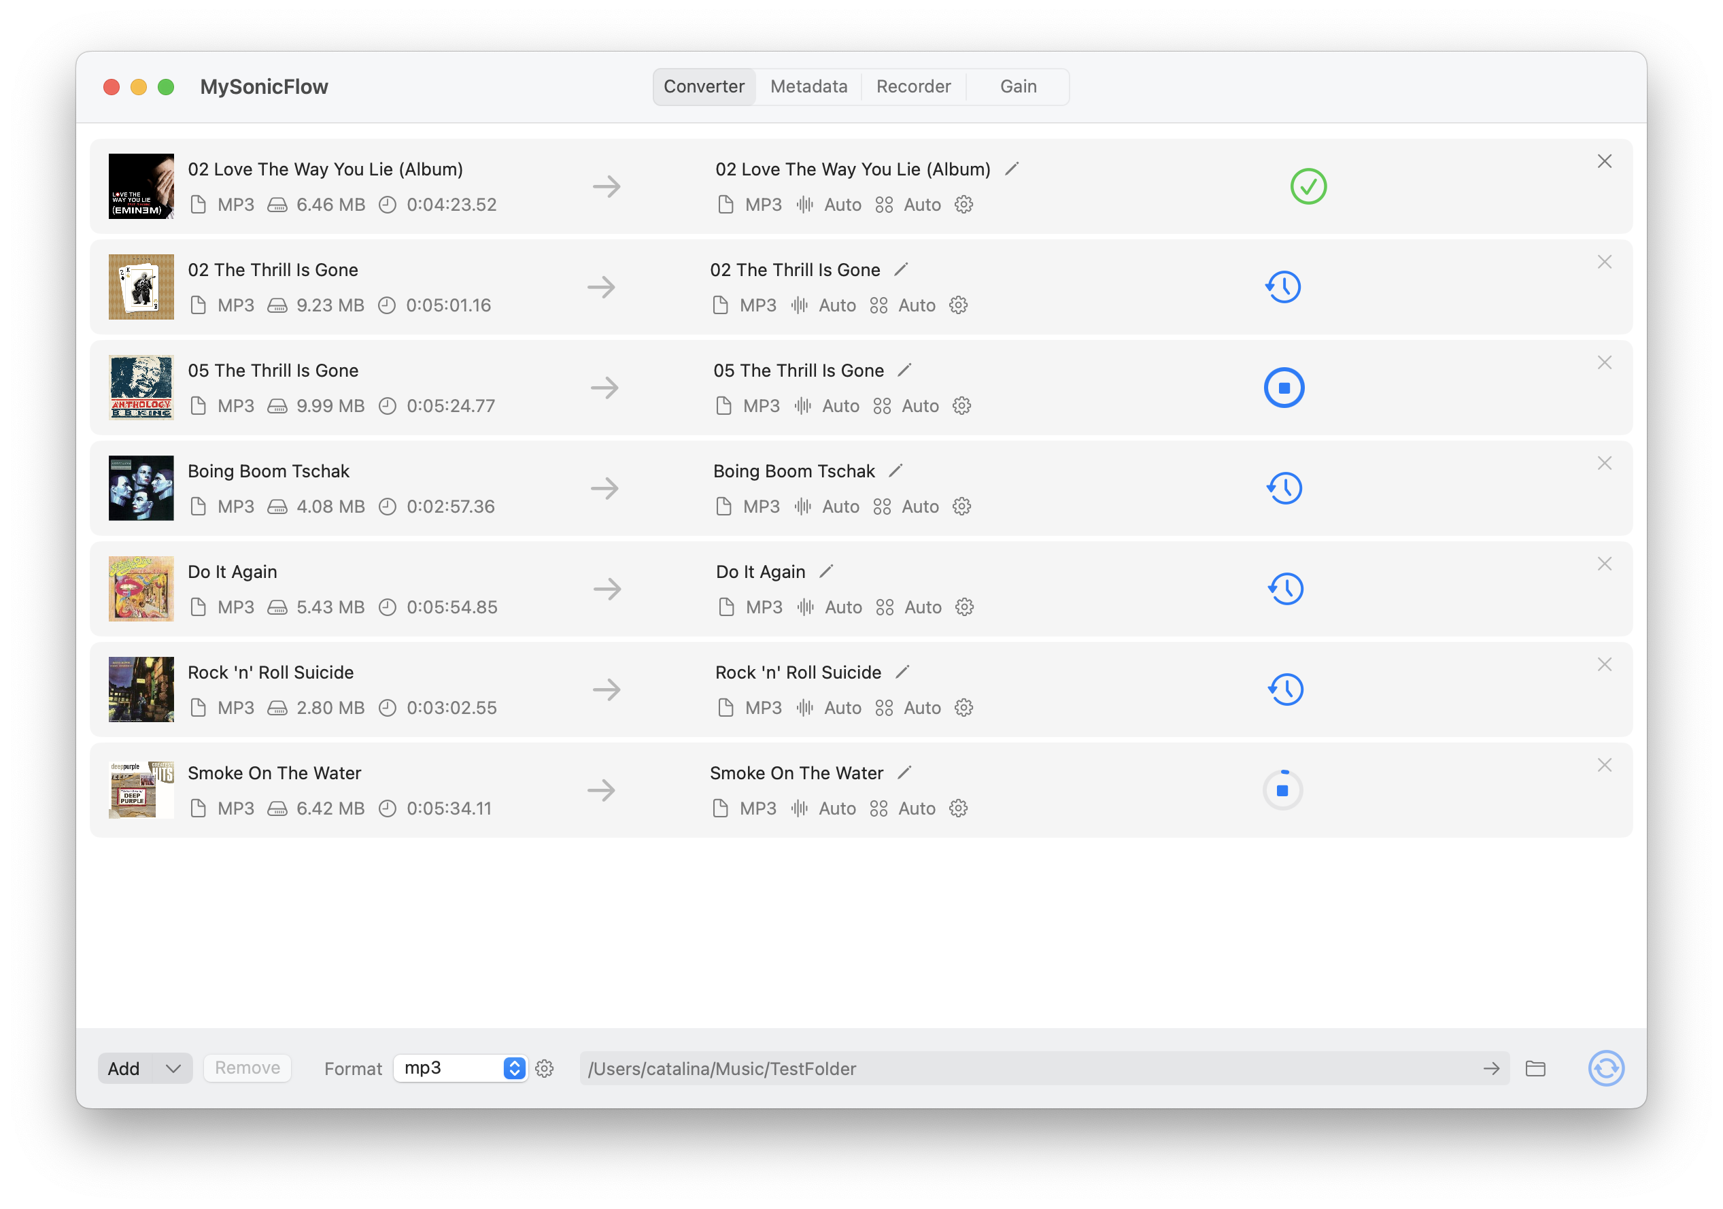Close the Boing Boom Tschak row

pyautogui.click(x=1605, y=463)
